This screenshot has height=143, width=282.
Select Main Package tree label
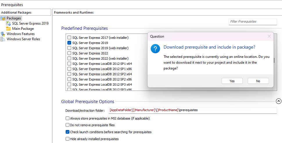23,29
